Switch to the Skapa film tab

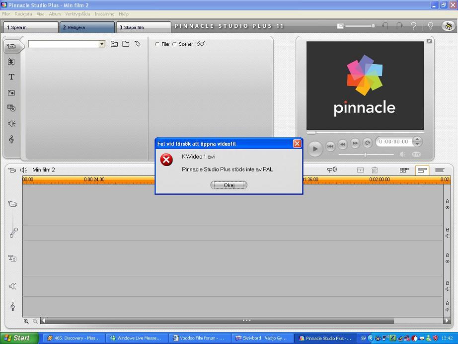click(143, 27)
